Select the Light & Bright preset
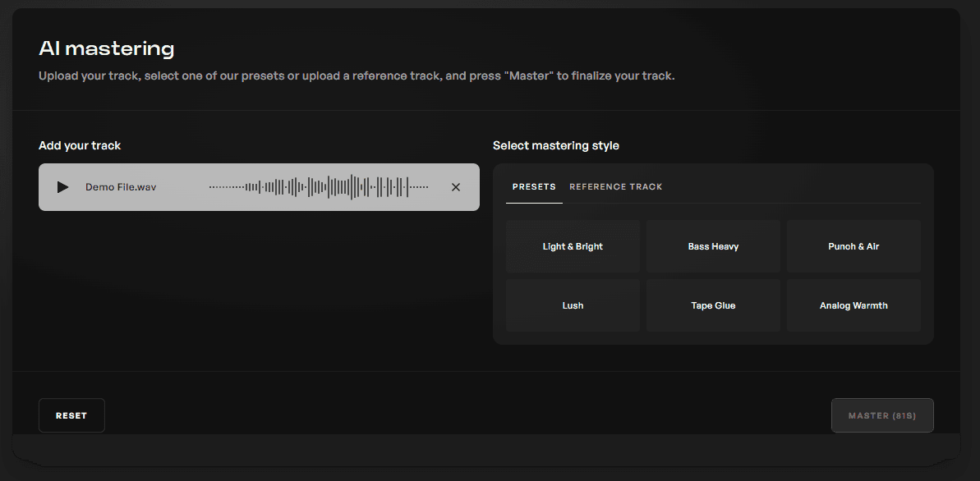Viewport: 980px width, 481px height. [573, 246]
